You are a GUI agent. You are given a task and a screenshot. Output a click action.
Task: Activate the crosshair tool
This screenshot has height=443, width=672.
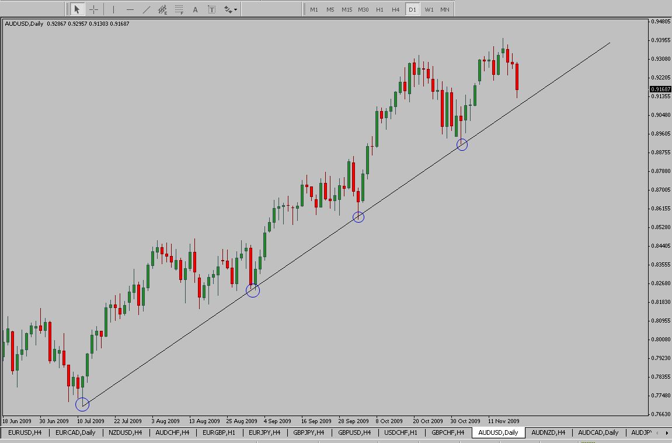(x=93, y=9)
